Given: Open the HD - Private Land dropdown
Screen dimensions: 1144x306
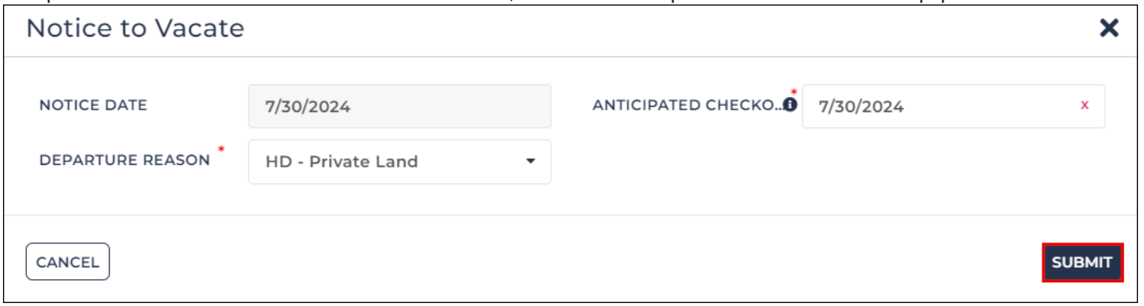Looking at the screenshot, I should point(399,161).
